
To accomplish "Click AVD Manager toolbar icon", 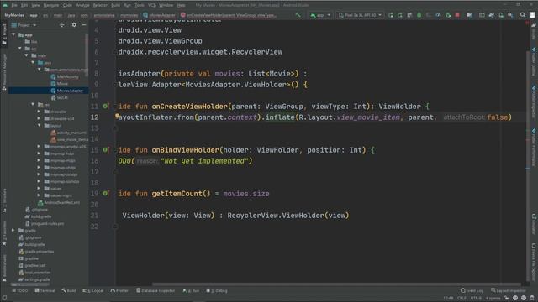I will (x=501, y=15).
